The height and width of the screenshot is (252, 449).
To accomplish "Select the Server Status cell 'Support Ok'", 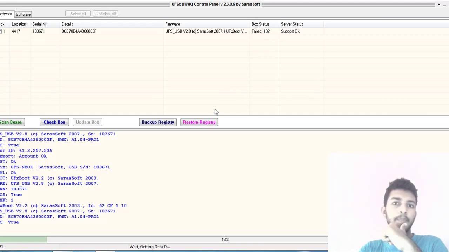I will 290,31.
